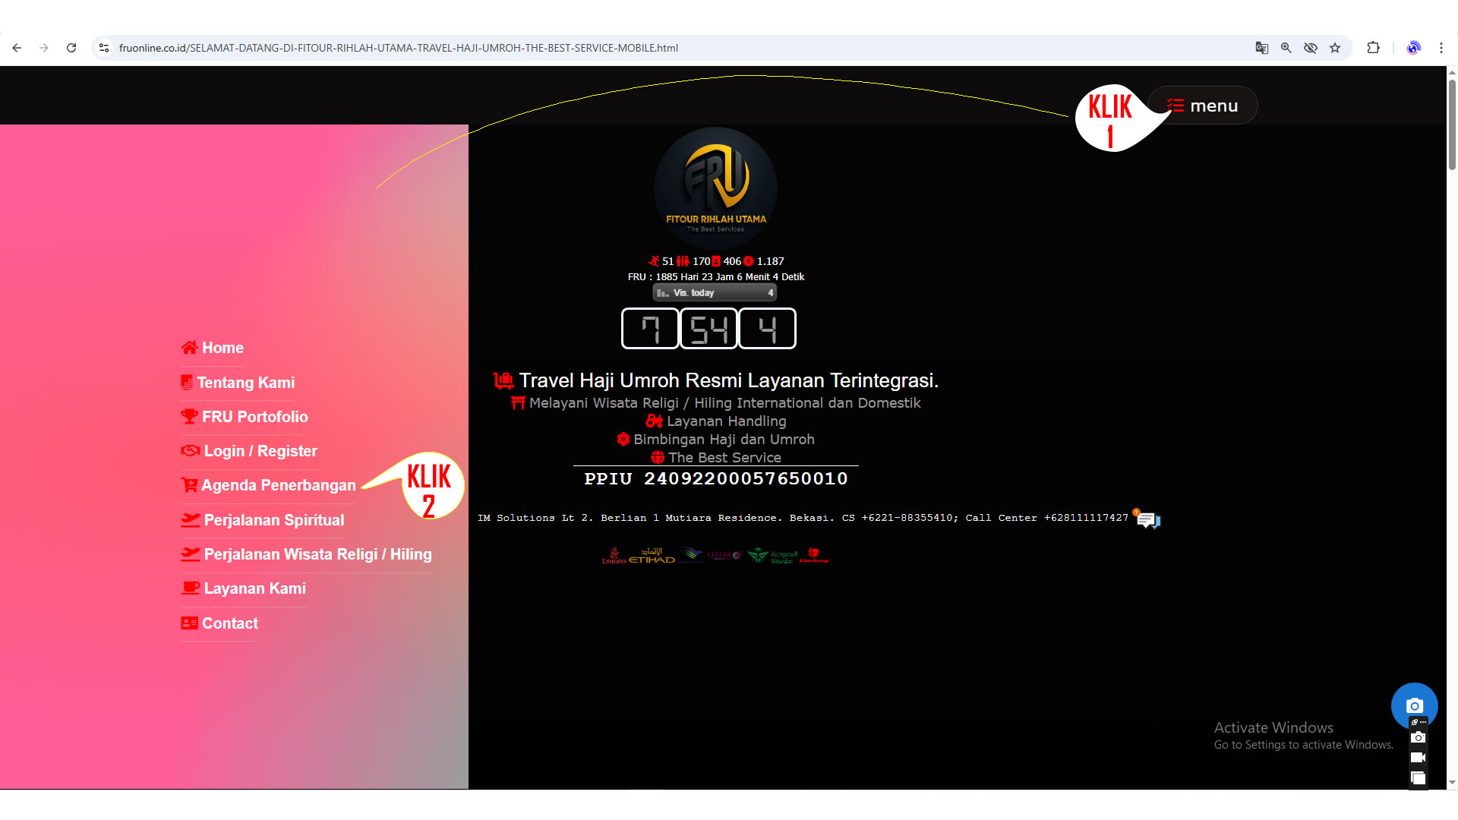Expand the stacked windows icon in capture widget
This screenshot has height=820, width=1458.
(1418, 778)
